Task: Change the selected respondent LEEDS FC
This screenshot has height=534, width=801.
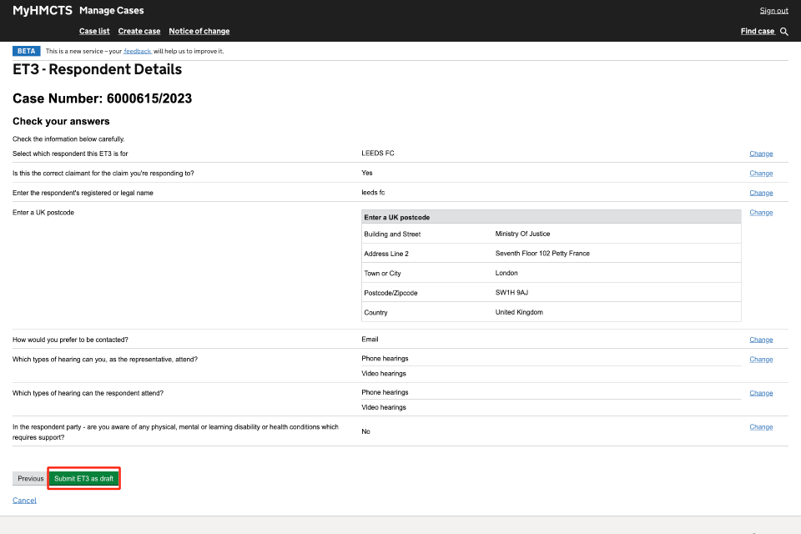Action: pyautogui.click(x=761, y=154)
